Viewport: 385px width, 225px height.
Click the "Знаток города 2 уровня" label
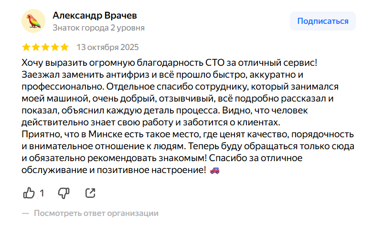click(98, 28)
